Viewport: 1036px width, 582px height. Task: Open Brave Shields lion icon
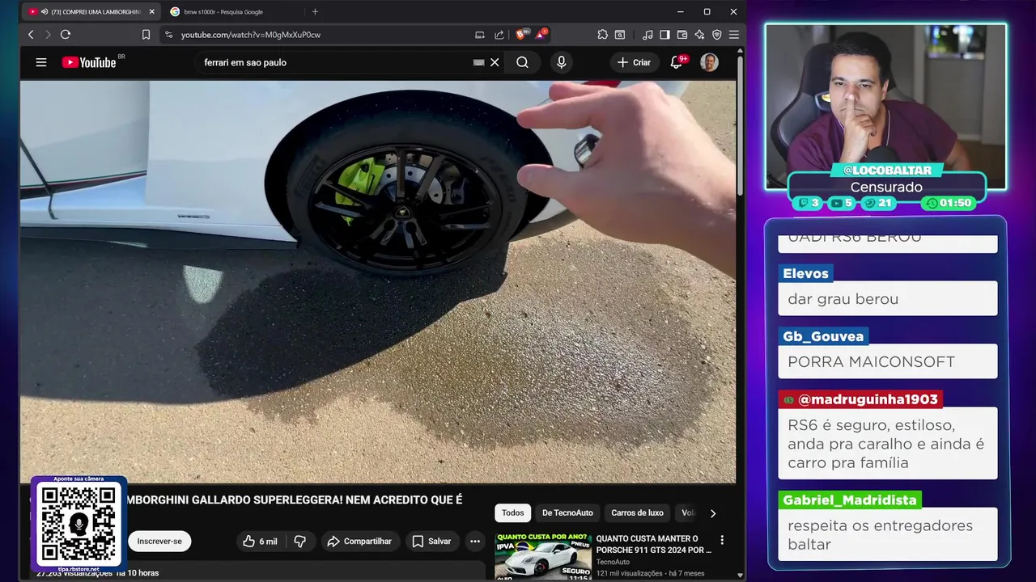tap(521, 34)
